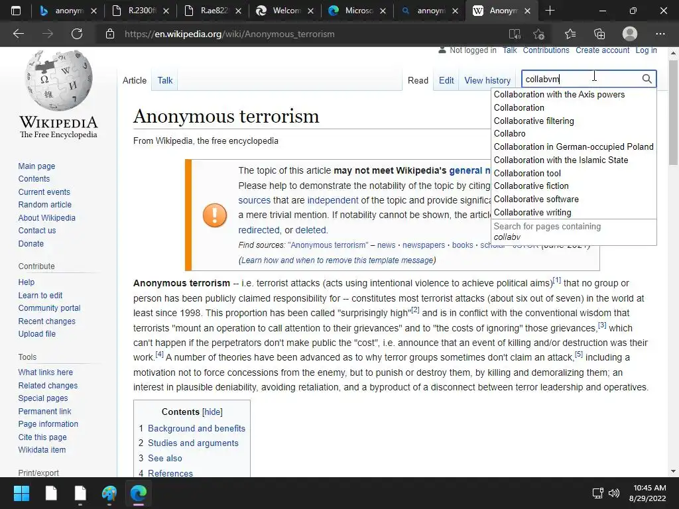Click What links here tool

46,372
